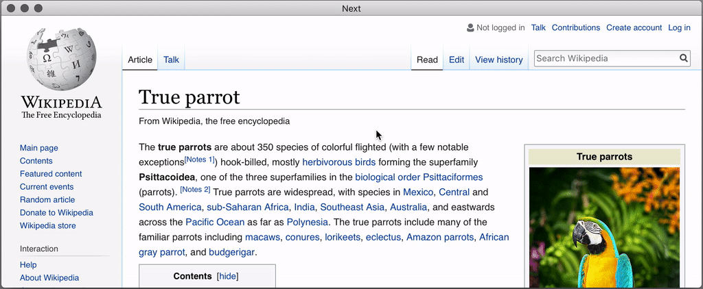Open the conures link
The height and width of the screenshot is (289, 703).
click(x=302, y=237)
